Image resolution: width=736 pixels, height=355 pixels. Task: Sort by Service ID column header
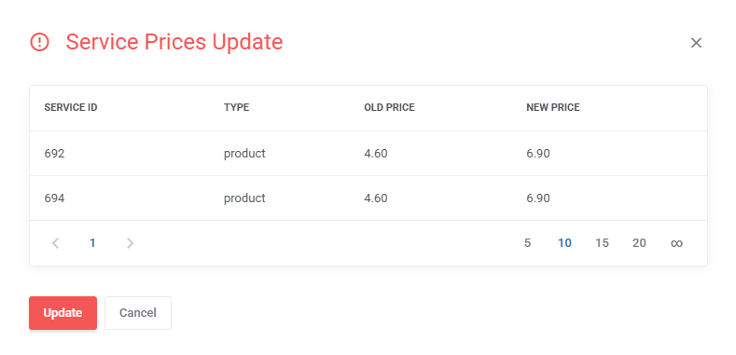pyautogui.click(x=71, y=107)
